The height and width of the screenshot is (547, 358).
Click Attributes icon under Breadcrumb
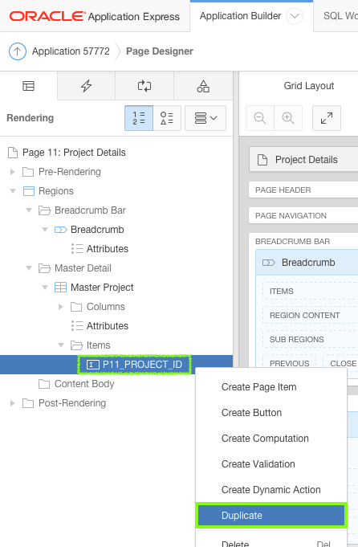77,249
